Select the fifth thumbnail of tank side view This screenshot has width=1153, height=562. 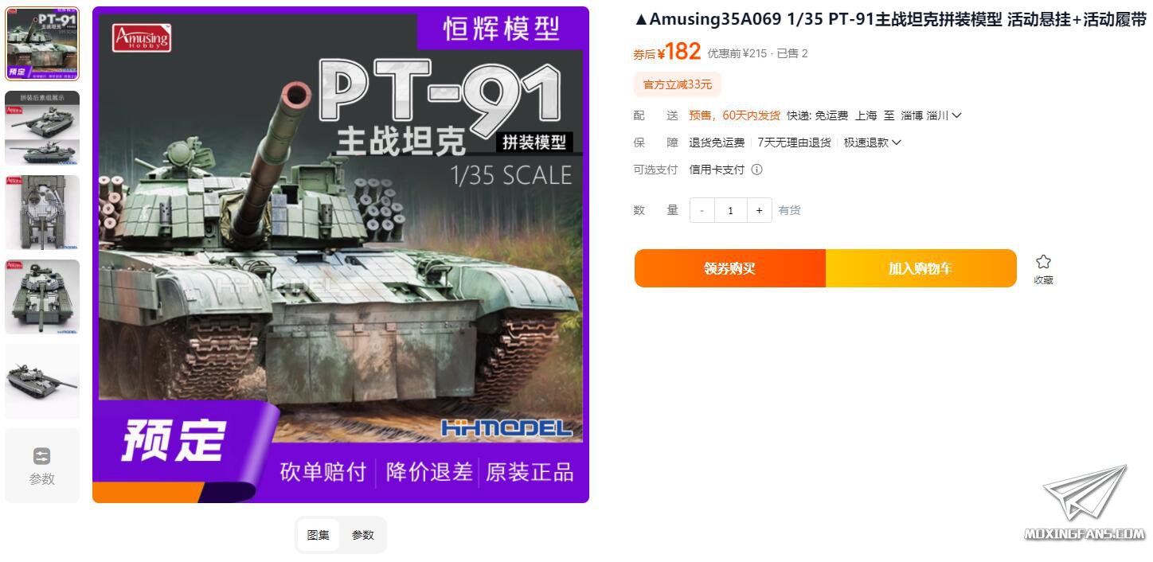(x=42, y=381)
